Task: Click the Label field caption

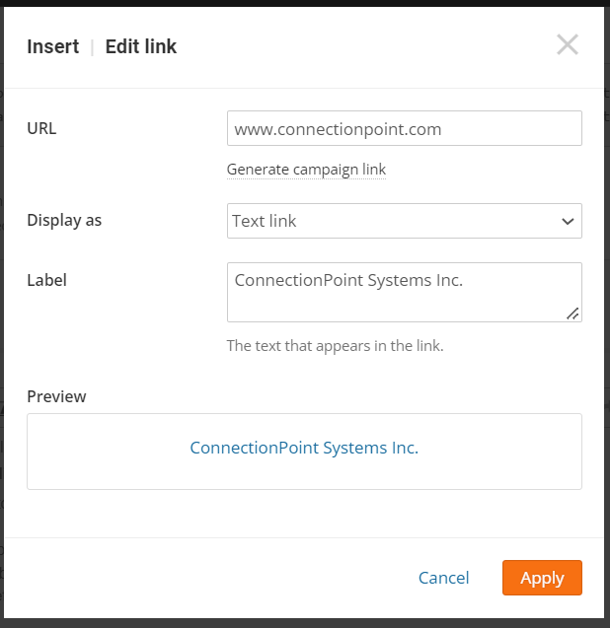Action: pyautogui.click(x=46, y=280)
